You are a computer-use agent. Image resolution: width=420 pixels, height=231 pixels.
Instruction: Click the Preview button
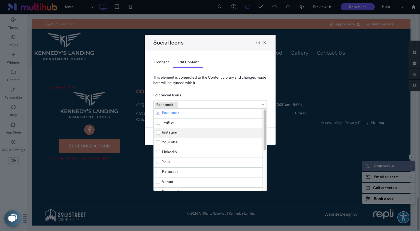[322, 7]
